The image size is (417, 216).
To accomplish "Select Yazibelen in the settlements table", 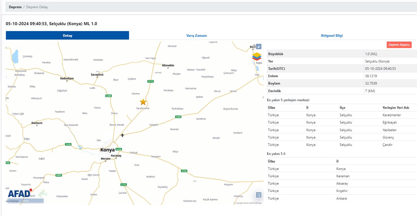I will point(390,130).
